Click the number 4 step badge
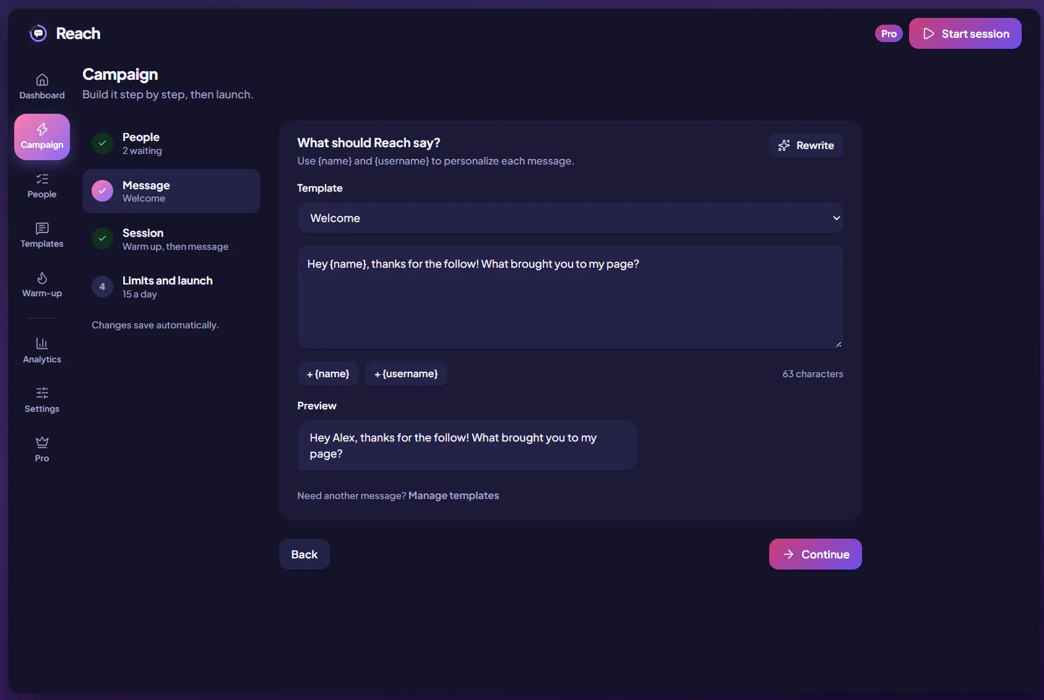This screenshot has width=1044, height=700. [x=102, y=286]
